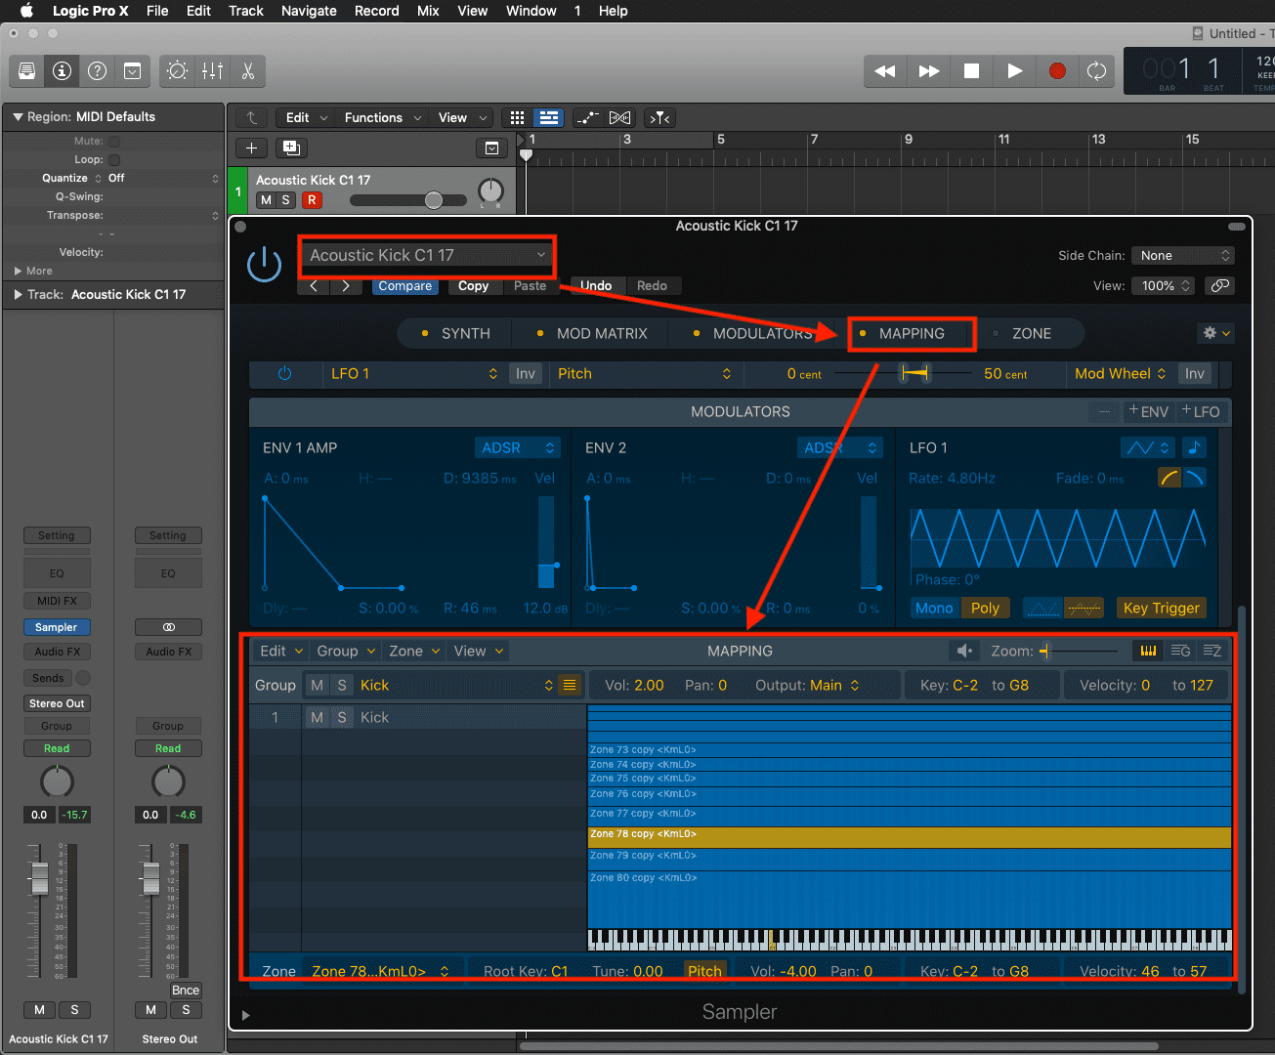This screenshot has width=1275, height=1055.
Task: Toggle record enable R on track
Action: (312, 200)
